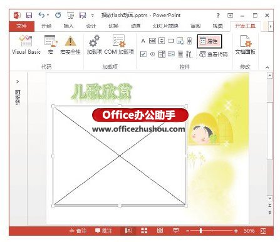Open Macro Security (宏安全性) settings
The image size is (280, 242).
point(70,45)
